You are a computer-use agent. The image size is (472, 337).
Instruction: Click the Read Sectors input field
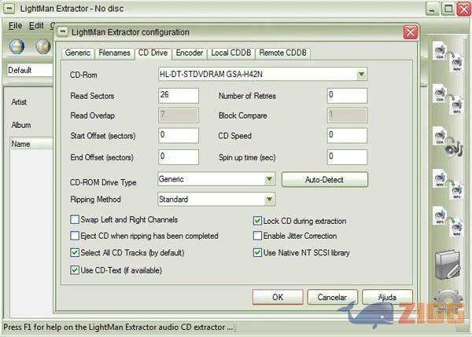click(x=177, y=95)
